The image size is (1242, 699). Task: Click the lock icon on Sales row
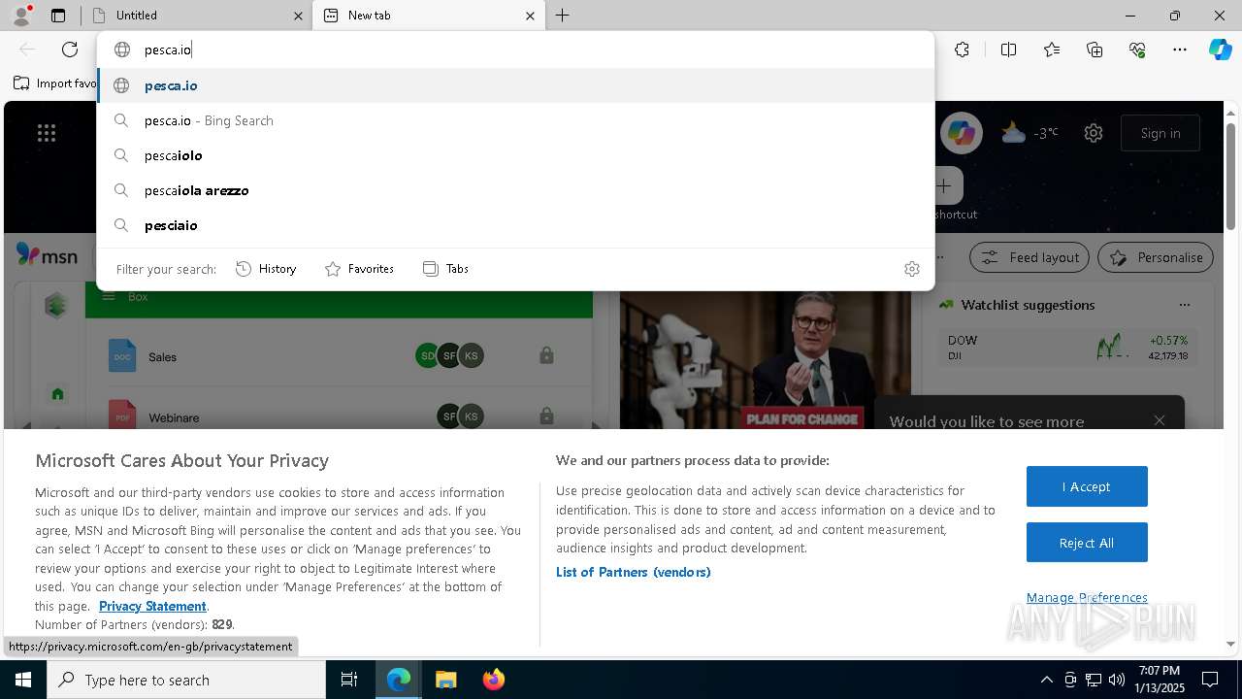tap(546, 355)
